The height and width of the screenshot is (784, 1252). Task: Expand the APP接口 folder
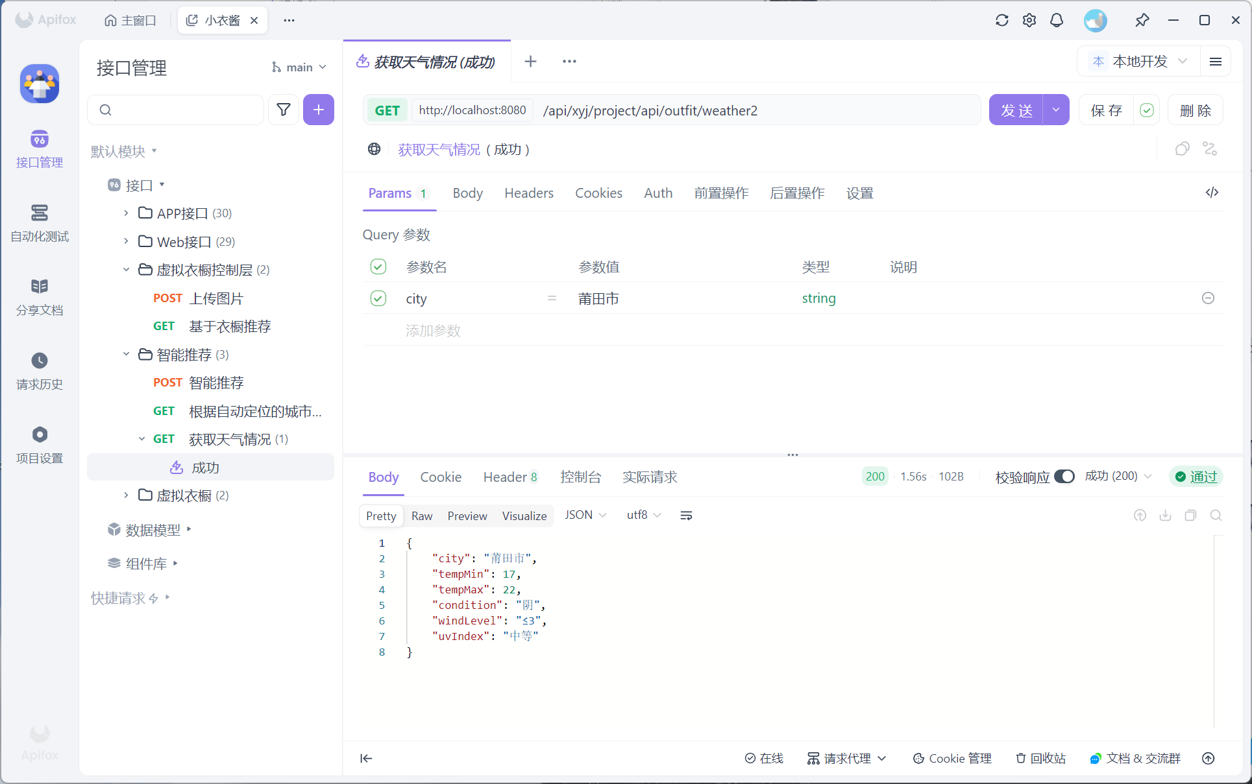coord(126,213)
